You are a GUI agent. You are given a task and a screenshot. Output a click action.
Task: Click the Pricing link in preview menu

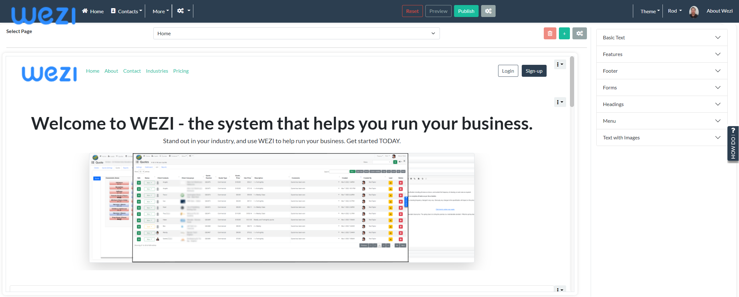point(181,71)
